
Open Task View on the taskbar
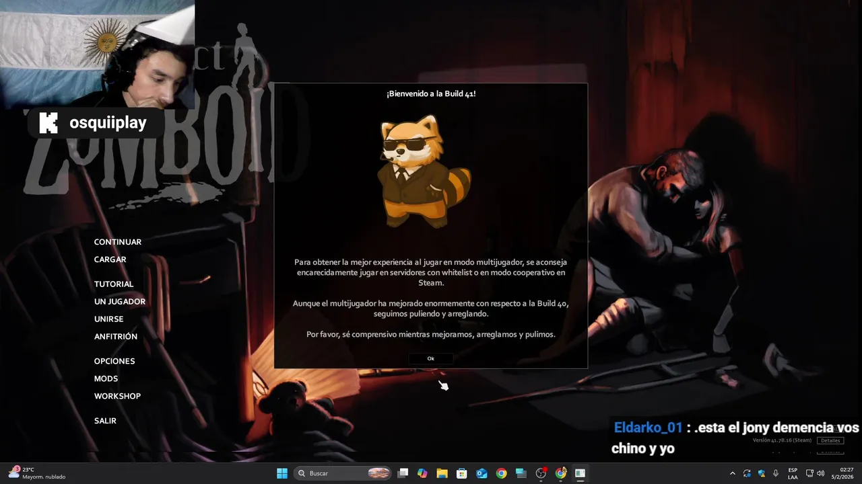pyautogui.click(x=403, y=473)
